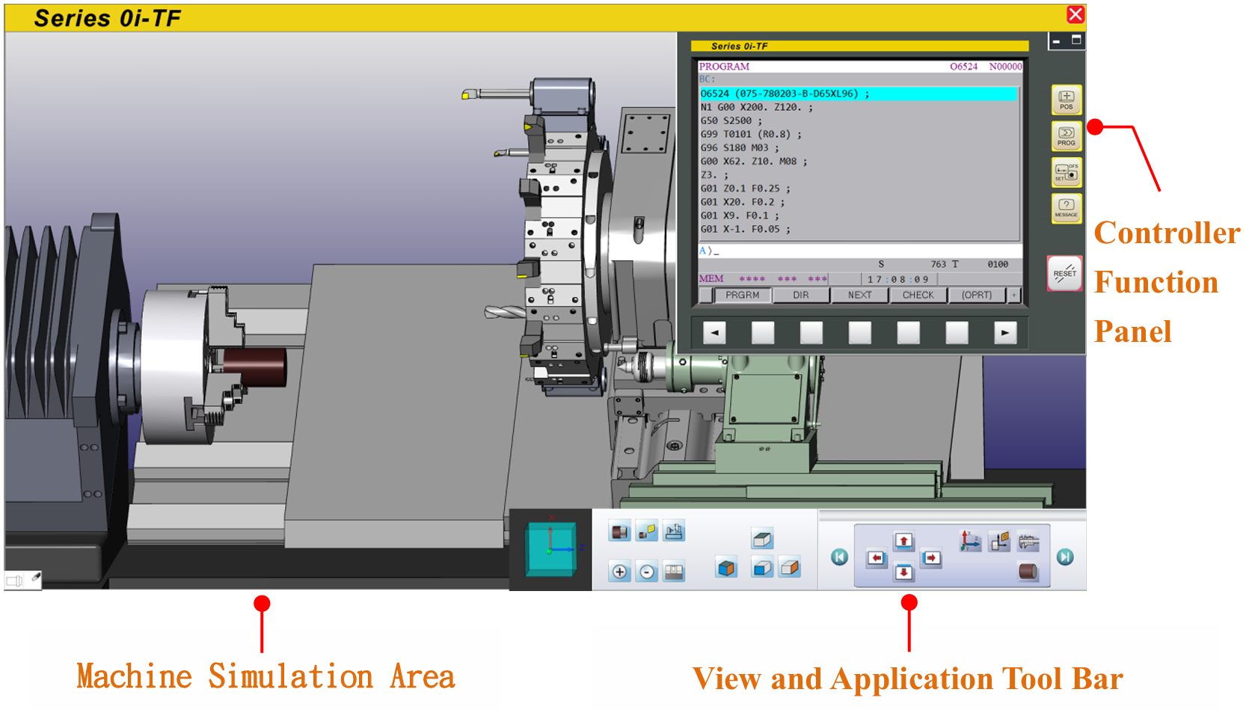Go to first tool page arrow
The width and height of the screenshot is (1255, 710).
[x=839, y=557]
